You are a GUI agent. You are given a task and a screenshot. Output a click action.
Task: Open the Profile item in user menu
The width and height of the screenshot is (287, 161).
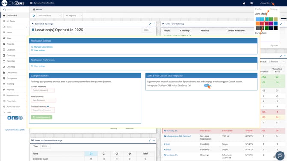pos(258,9)
